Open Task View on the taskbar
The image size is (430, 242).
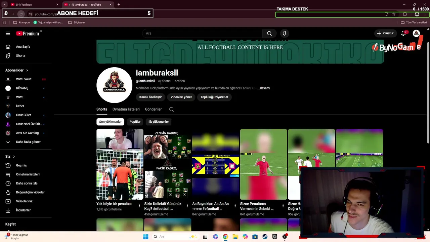pyautogui.click(x=205, y=237)
